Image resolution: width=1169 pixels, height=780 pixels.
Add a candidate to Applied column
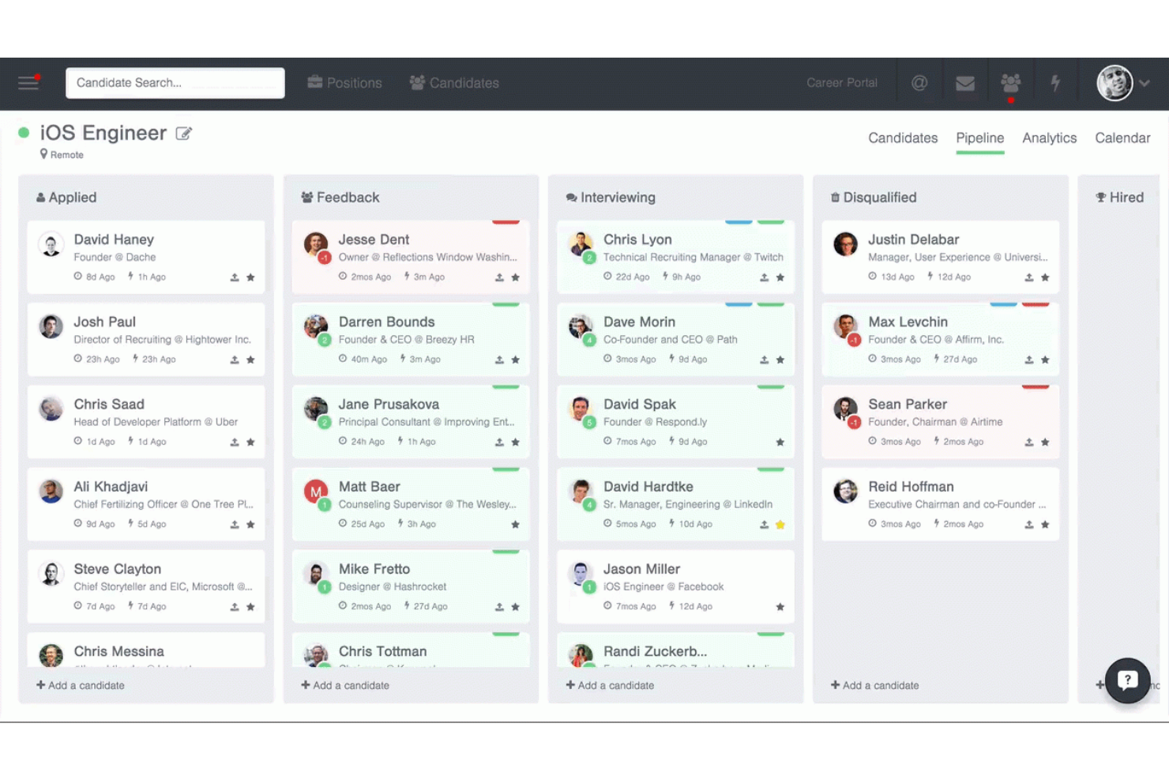tap(81, 685)
